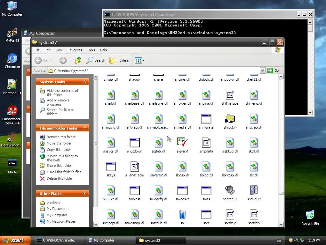This screenshot has width=326, height=245.
Task: Open the sethc desktop icon
Action: 12,166
